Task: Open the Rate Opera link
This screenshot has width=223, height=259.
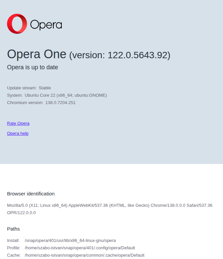Action: (x=18, y=123)
